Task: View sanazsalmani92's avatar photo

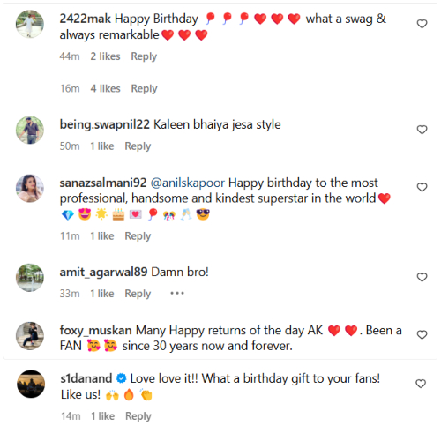Action: pos(30,189)
